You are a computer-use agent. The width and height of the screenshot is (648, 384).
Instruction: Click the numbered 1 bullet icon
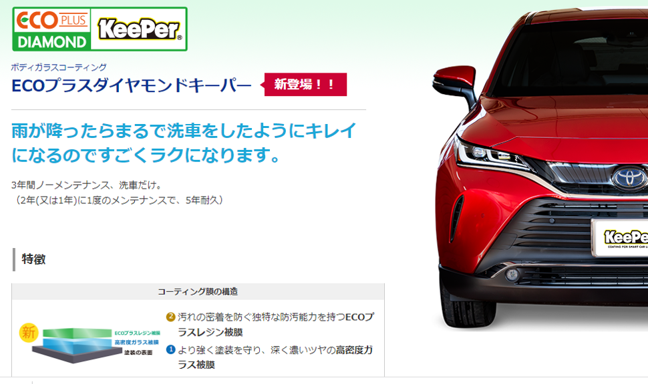tap(170, 350)
